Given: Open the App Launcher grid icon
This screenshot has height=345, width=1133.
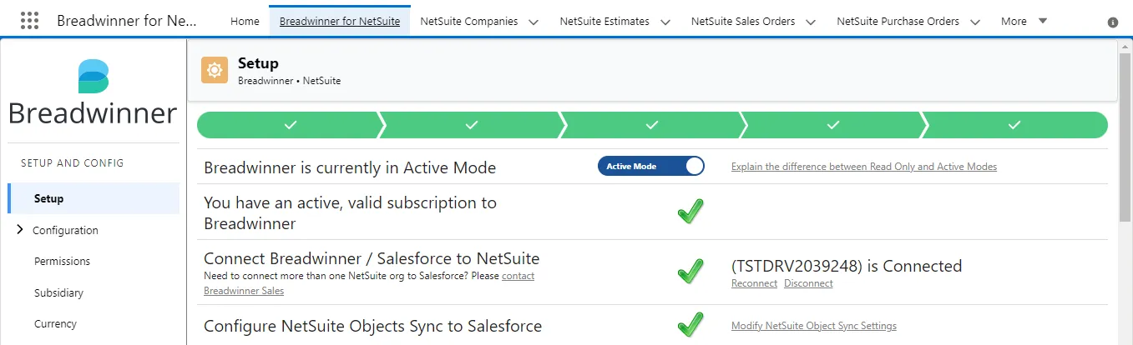Looking at the screenshot, I should pos(29,21).
